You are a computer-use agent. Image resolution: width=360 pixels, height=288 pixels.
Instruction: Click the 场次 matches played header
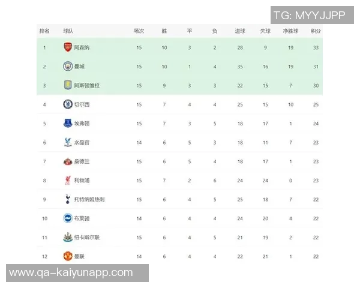point(139,31)
